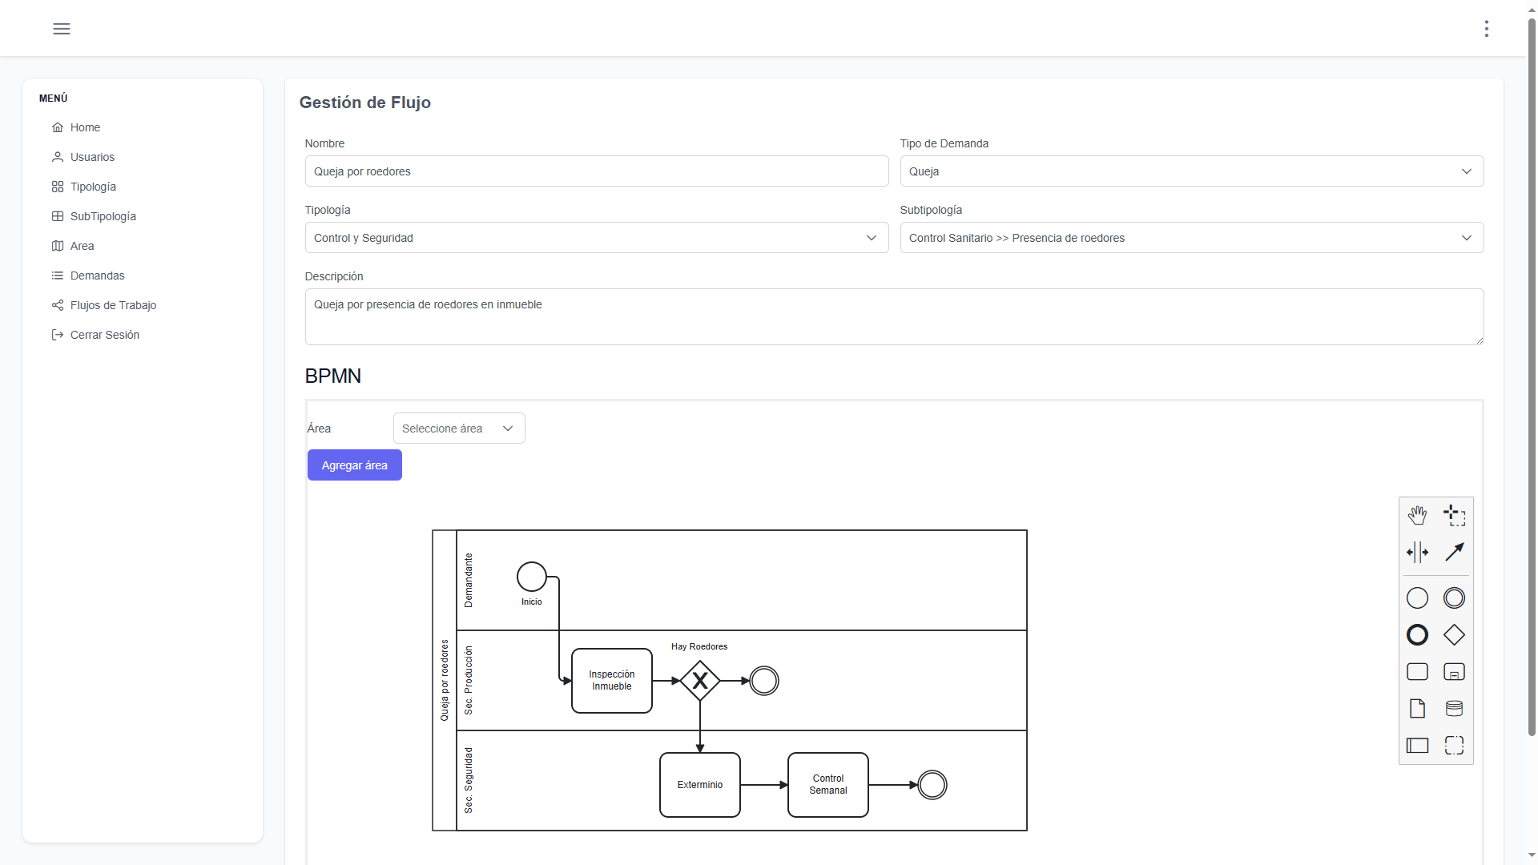Click the Nombre input field
1538x865 pixels.
tap(596, 171)
